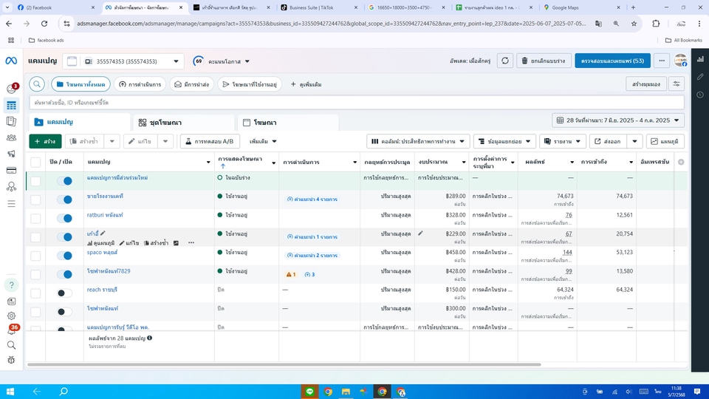Click คำแนะนำ 4 รายการ recommendation link
This screenshot has width=709, height=399.
coord(312,199)
